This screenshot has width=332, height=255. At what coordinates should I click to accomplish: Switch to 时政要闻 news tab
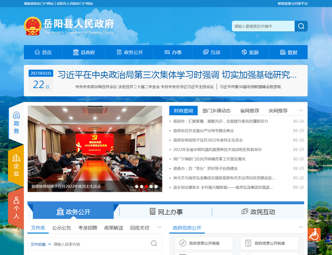pyautogui.click(x=183, y=111)
